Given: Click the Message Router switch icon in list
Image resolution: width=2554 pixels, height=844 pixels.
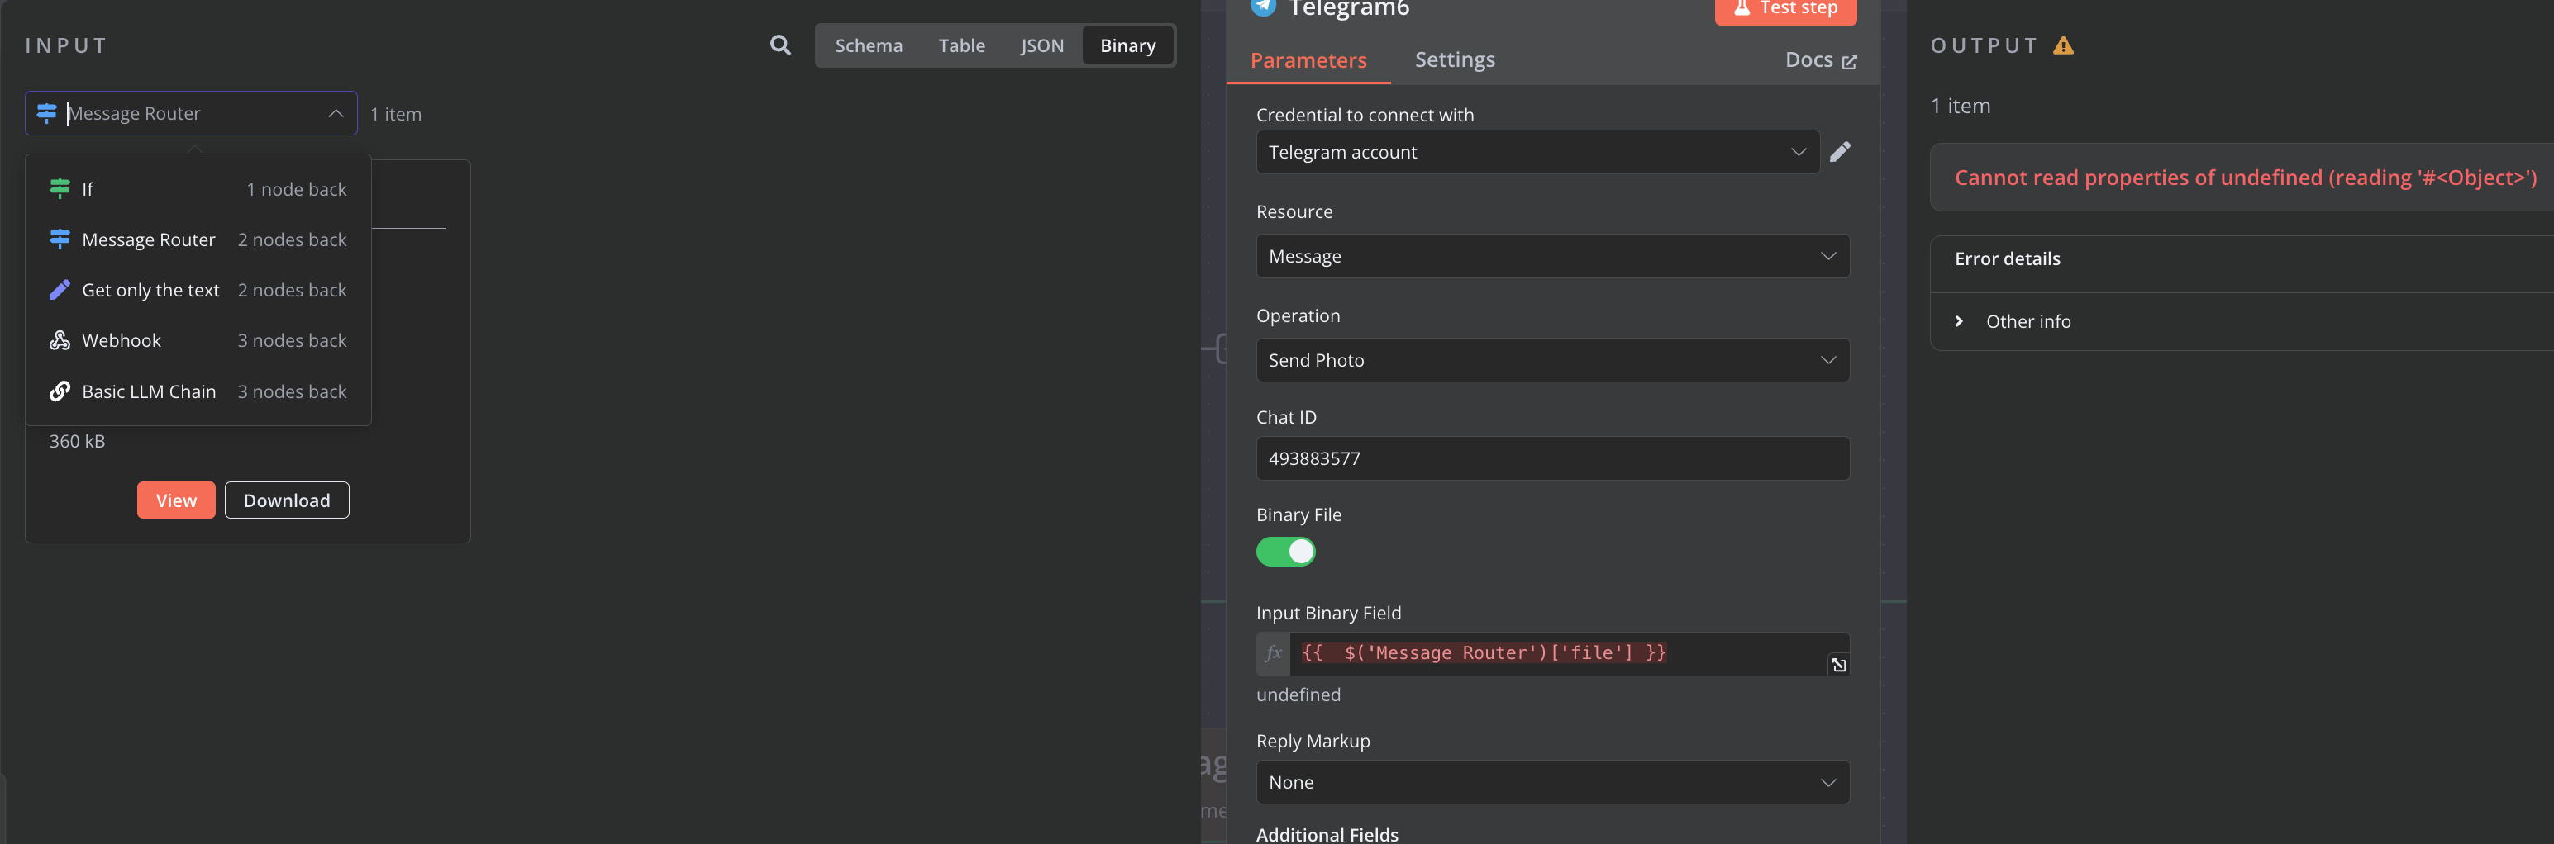Looking at the screenshot, I should click(60, 239).
